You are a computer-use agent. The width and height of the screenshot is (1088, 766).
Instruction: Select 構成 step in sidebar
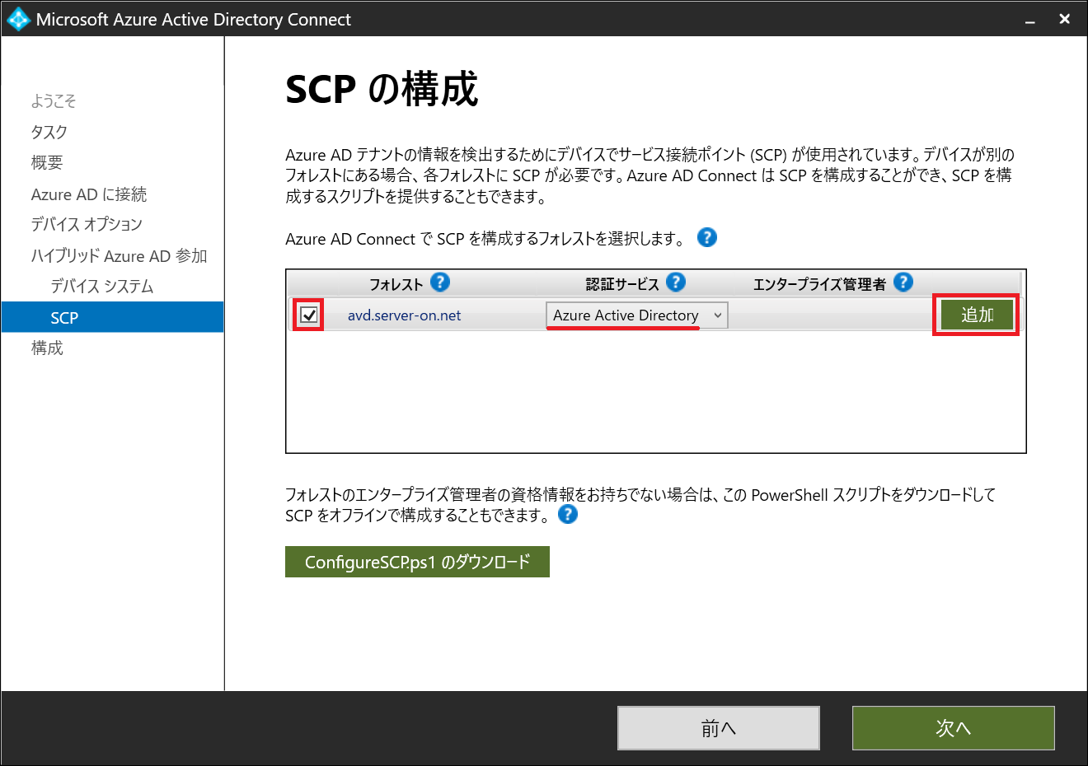point(47,348)
